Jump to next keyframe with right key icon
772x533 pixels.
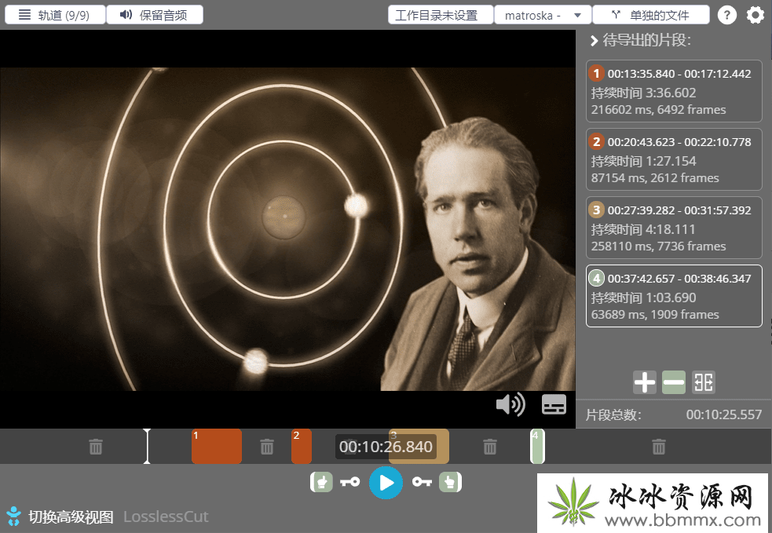click(x=422, y=482)
